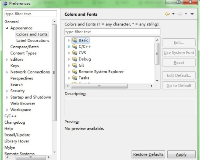Viewport: 200px width, 160px height.
Task: Click the Restore Defaults button
Action: tap(148, 154)
